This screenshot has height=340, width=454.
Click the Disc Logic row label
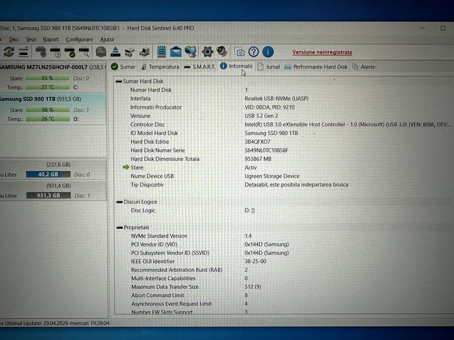(x=143, y=210)
